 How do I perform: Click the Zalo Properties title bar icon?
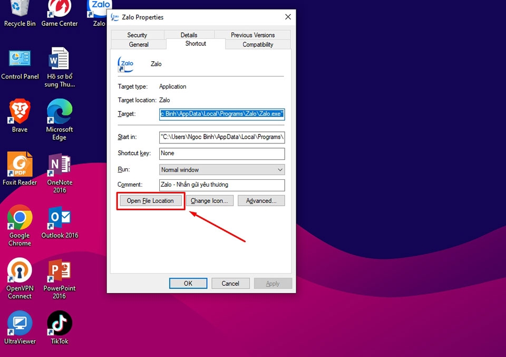click(115, 17)
